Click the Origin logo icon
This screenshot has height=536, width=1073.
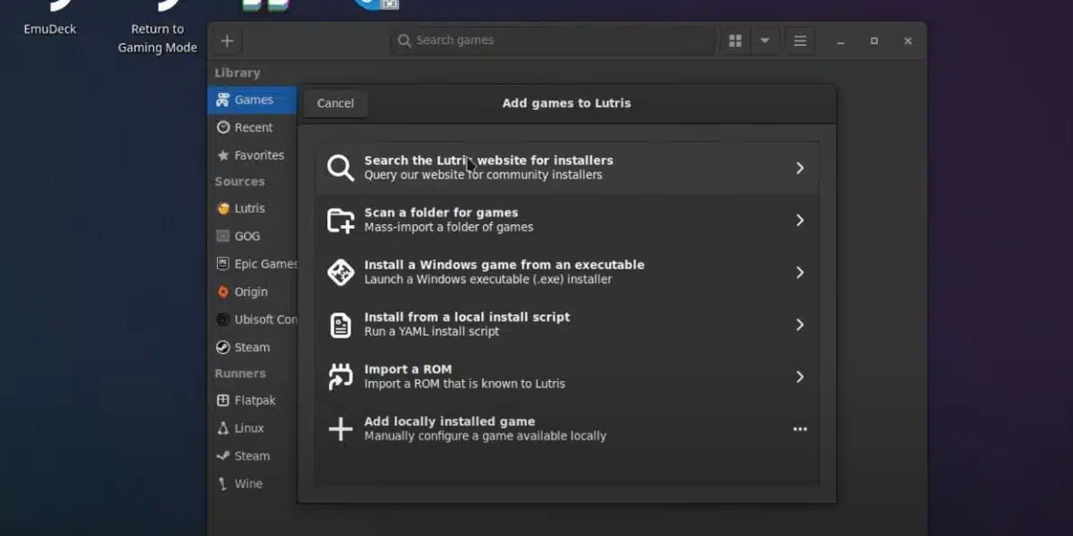coord(223,292)
